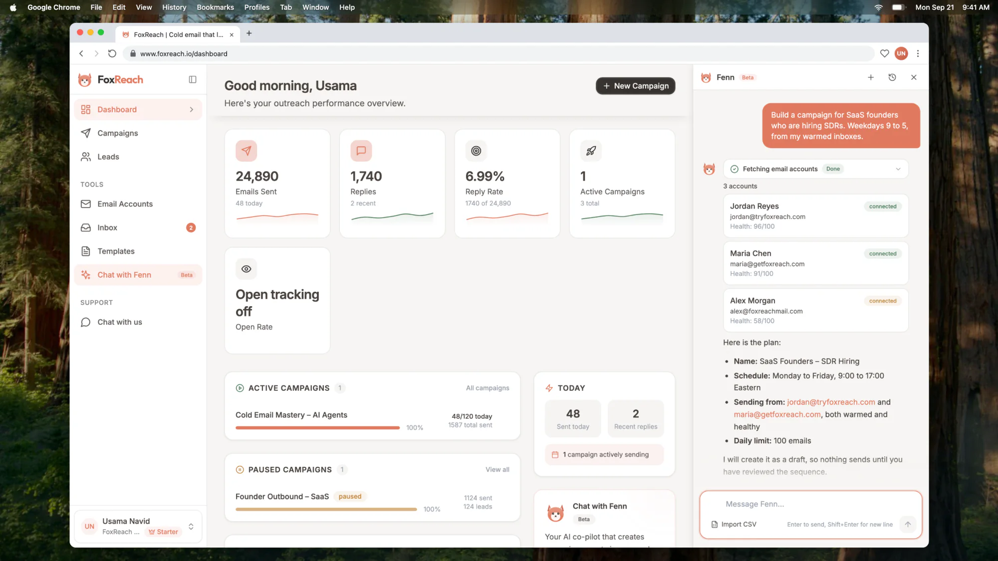Image resolution: width=998 pixels, height=561 pixels.
Task: Click the Open Rate eye icon
Action: click(247, 269)
